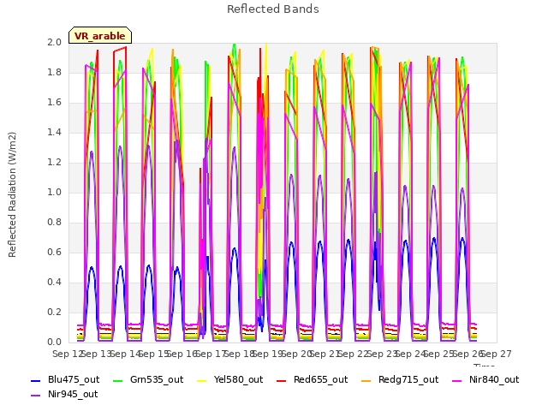Select the Red655_out legend entry
Screen dimensions: 548x411
(x=312, y=380)
